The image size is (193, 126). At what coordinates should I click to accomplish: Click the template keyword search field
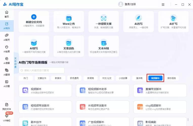click(41, 70)
